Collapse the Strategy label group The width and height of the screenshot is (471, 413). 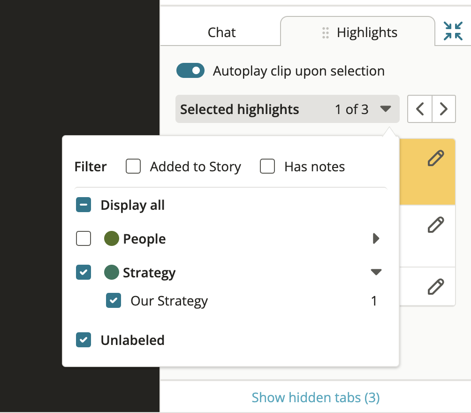[376, 272]
